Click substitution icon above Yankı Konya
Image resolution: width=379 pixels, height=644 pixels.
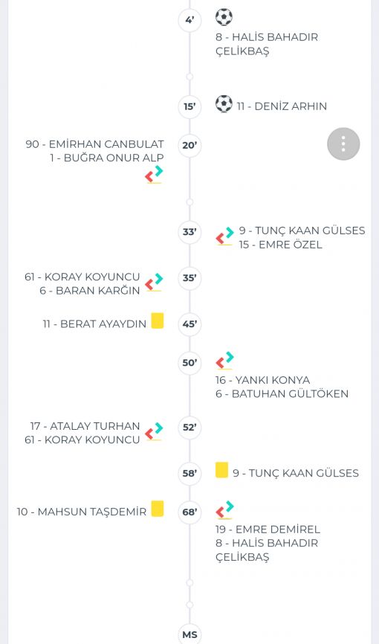coord(224,361)
